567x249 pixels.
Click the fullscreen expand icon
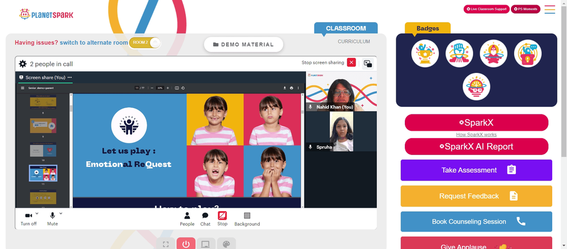[166, 244]
